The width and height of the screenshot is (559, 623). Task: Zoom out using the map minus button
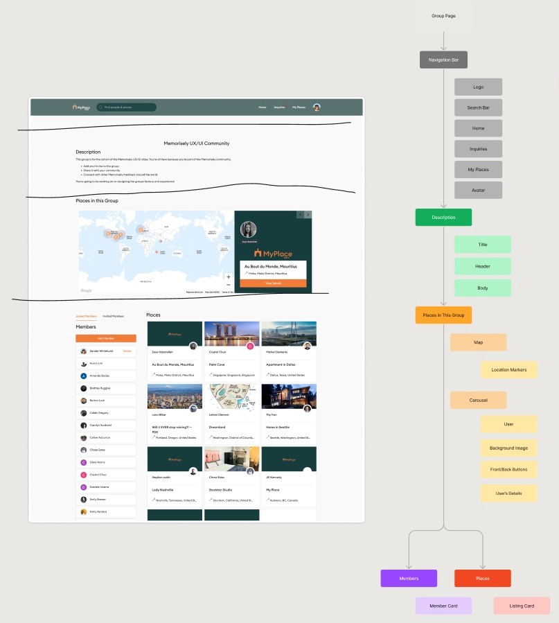(x=229, y=285)
